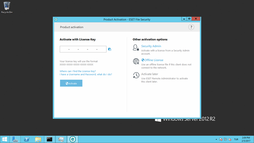
Task: Click the license key input field
Action: click(x=83, y=49)
